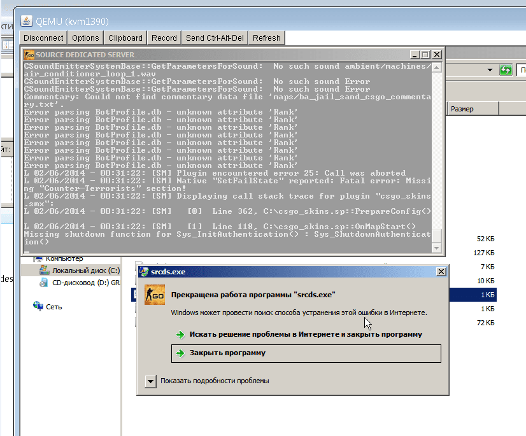This screenshot has width=526, height=436.
Task: Click the PrepareConfig() stack trace line
Action: [x=227, y=211]
